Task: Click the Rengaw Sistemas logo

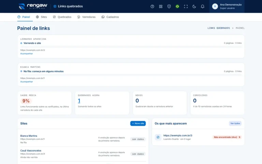Action: pyautogui.click(x=33, y=6)
